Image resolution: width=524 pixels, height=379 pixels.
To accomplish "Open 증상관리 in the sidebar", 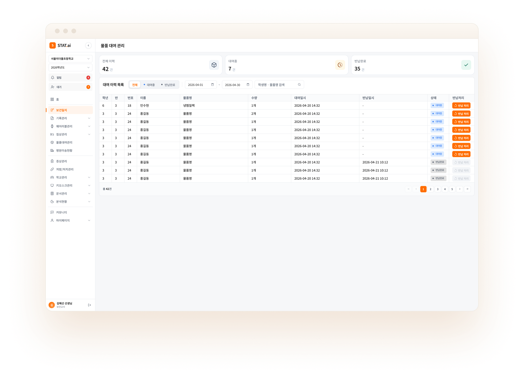I will pyautogui.click(x=70, y=161).
